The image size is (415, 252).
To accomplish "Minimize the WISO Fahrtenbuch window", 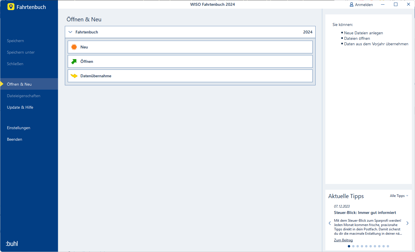I will click(x=383, y=4).
